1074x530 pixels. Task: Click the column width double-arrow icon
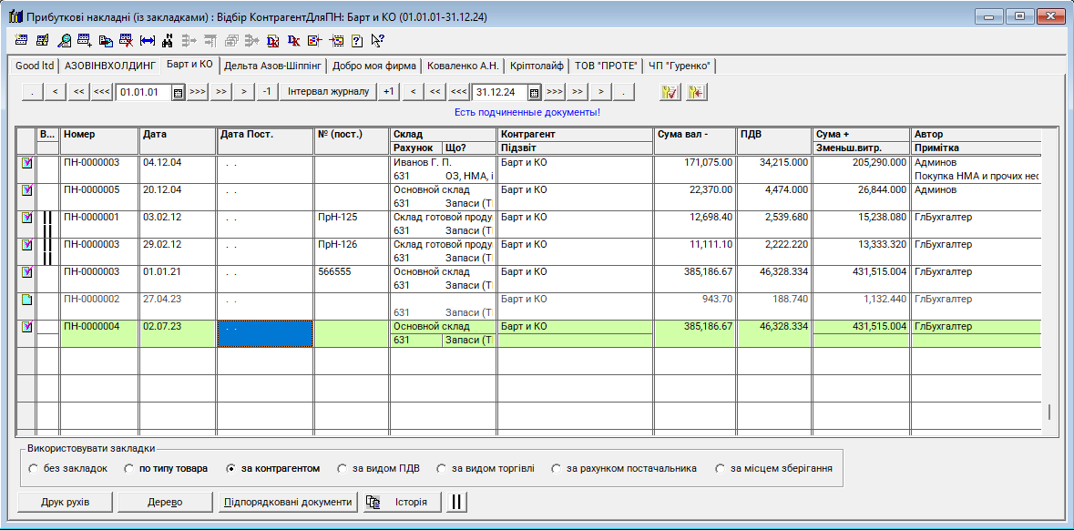pos(147,40)
